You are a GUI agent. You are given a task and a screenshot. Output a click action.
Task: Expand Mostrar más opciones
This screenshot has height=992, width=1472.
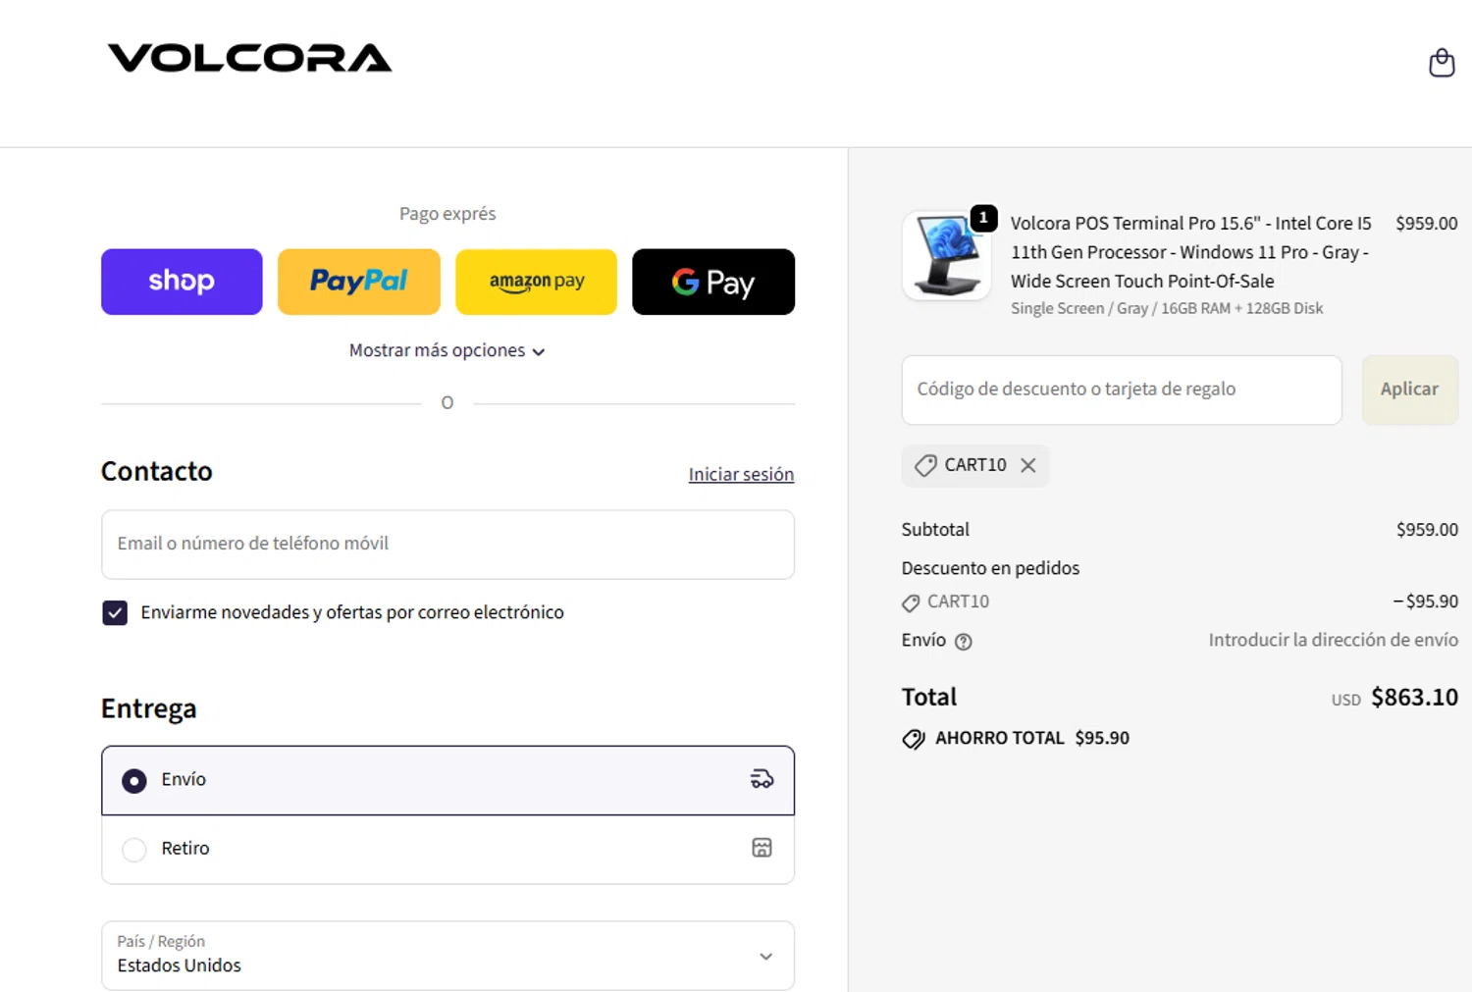click(x=447, y=350)
